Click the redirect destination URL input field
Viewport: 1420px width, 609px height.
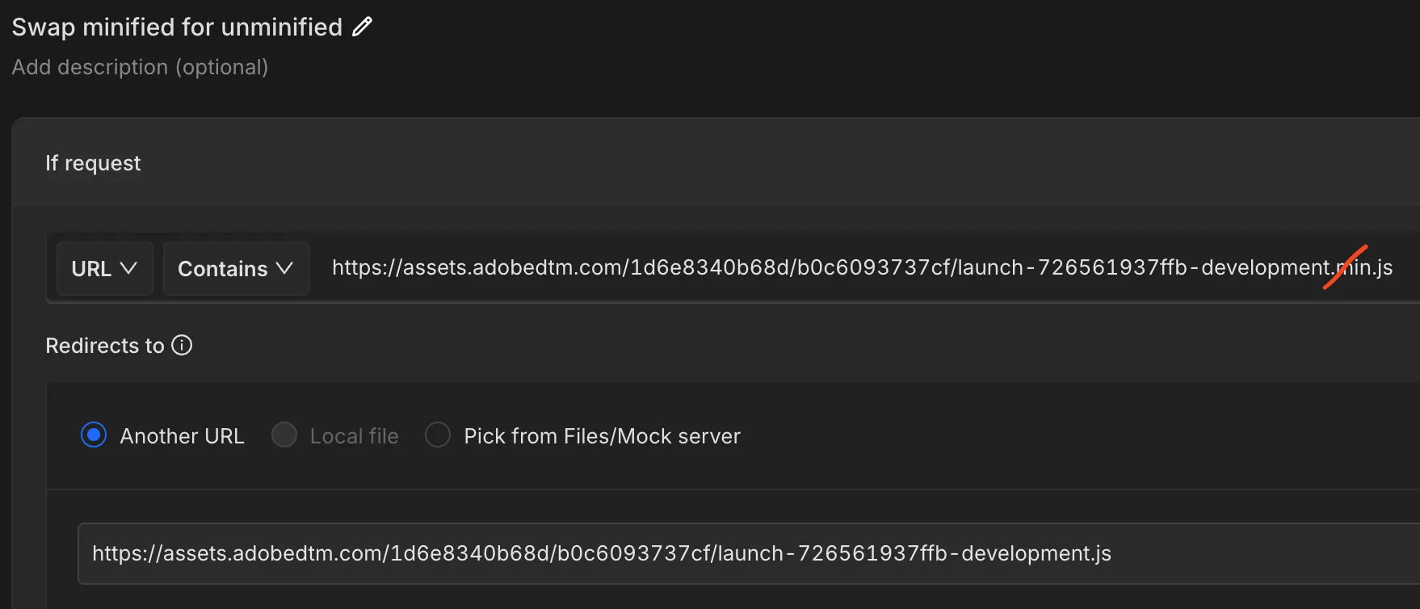727,553
